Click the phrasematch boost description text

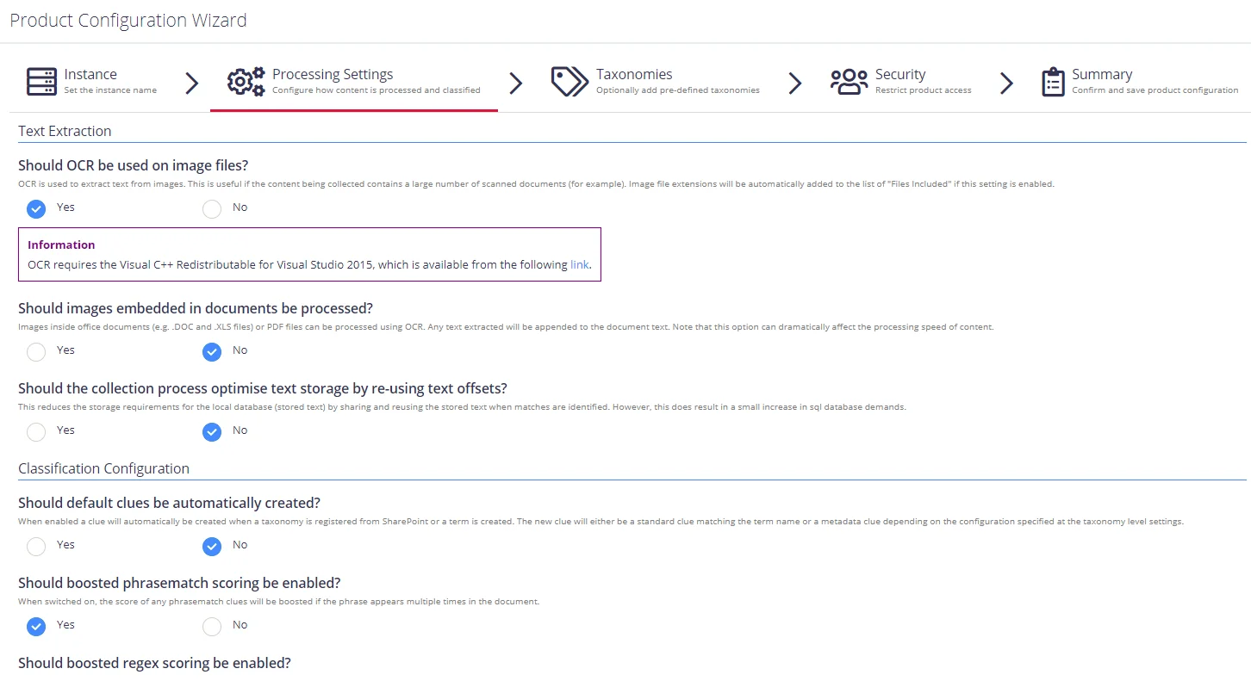(x=278, y=602)
